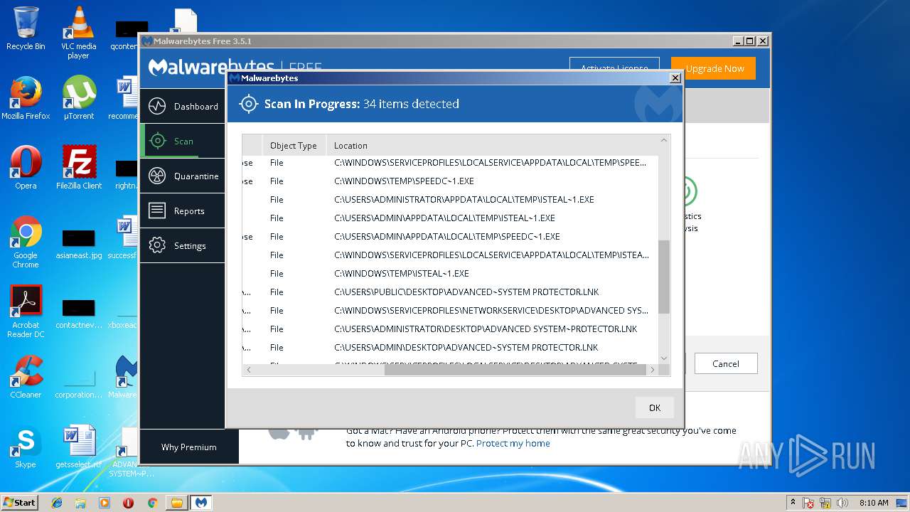Open the media player taskbar icon
The width and height of the screenshot is (910, 512).
pyautogui.click(x=105, y=503)
